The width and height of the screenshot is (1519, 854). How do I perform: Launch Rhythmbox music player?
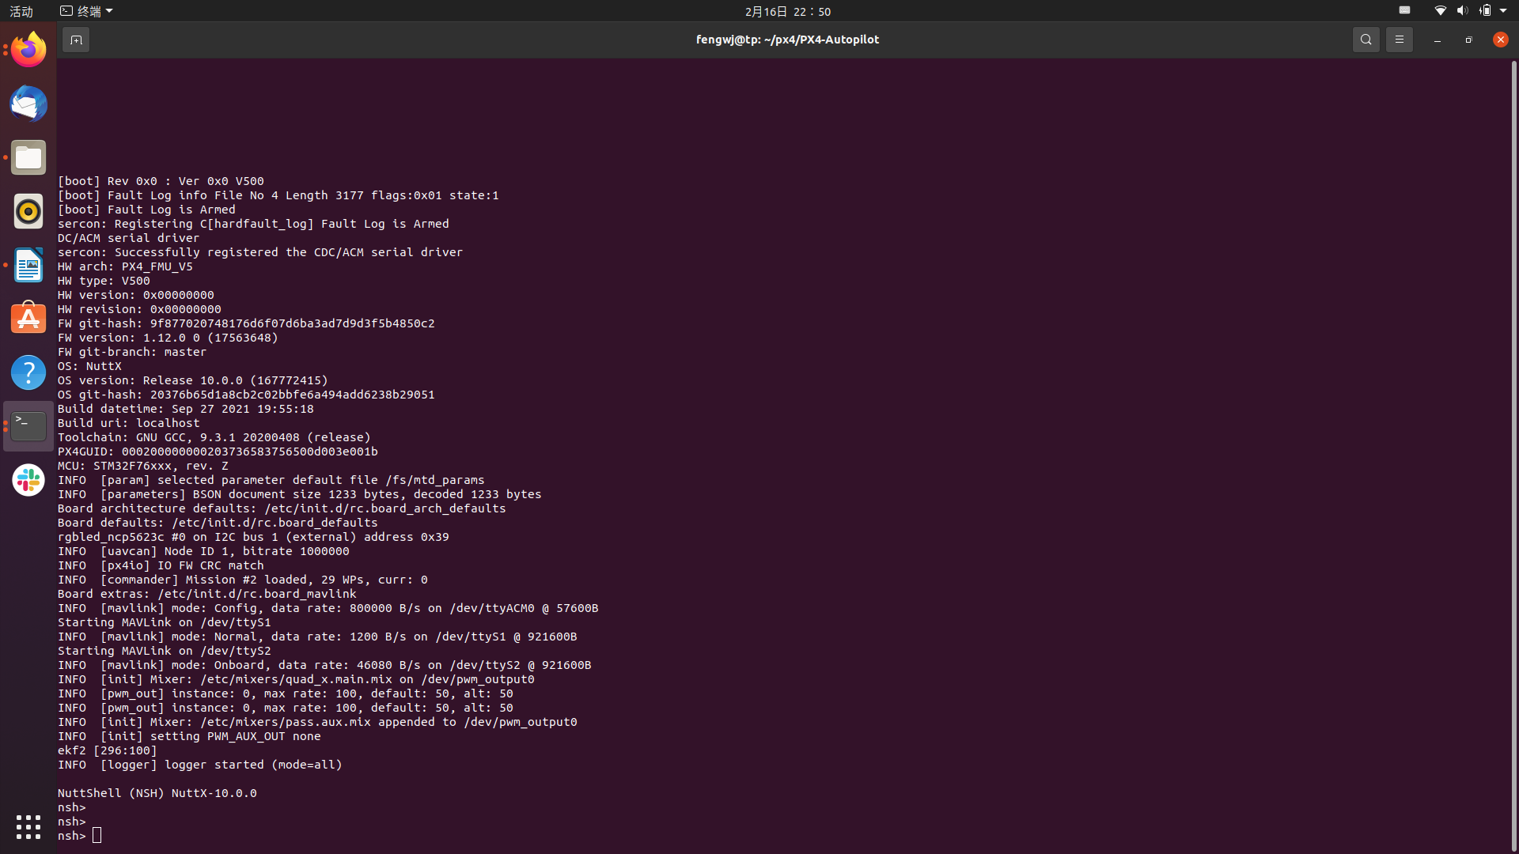(28, 212)
